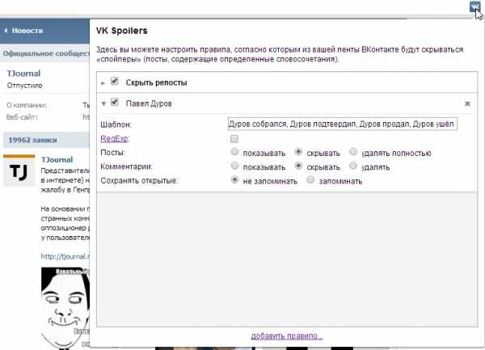This screenshot has width=485, height=350.
Task: Select удалять полностью for Посты
Action: (x=353, y=151)
